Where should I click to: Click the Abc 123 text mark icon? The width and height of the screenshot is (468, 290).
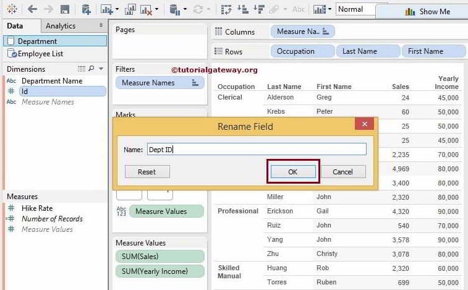(x=121, y=211)
